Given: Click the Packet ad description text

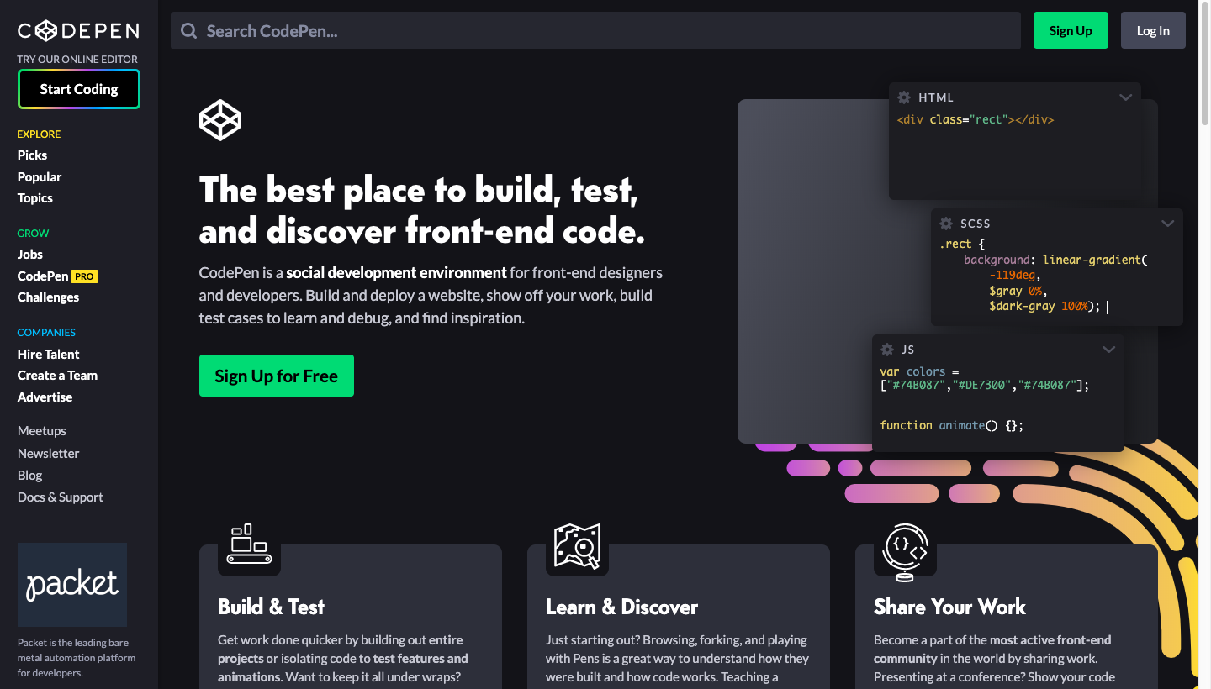Looking at the screenshot, I should click(77, 657).
